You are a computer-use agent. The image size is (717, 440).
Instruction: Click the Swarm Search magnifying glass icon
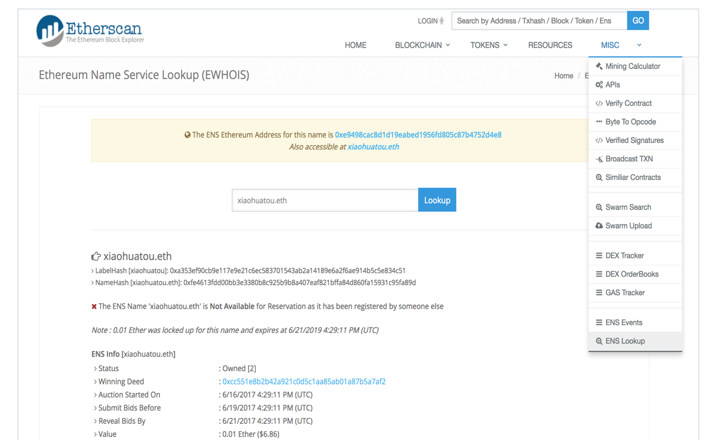(599, 206)
